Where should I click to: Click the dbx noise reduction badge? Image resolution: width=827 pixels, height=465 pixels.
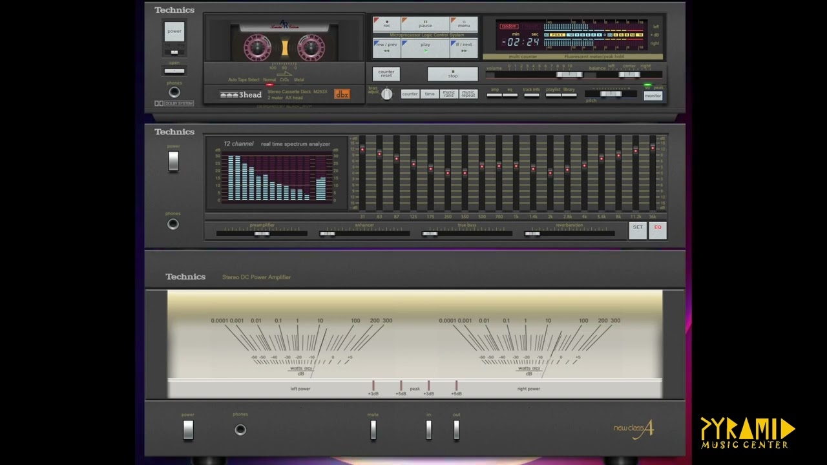tap(342, 94)
